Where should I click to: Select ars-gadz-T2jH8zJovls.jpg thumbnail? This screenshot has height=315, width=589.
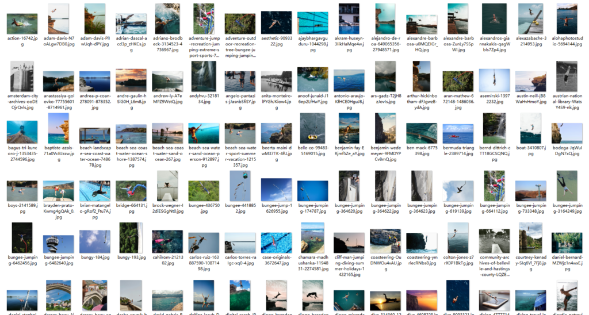385,76
